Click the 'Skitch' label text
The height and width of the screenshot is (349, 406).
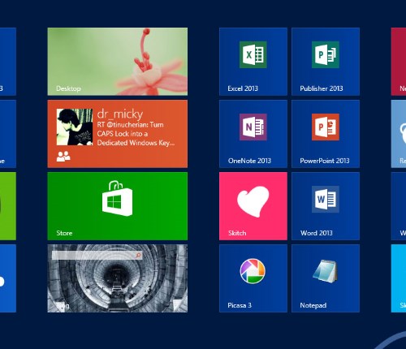click(x=237, y=233)
